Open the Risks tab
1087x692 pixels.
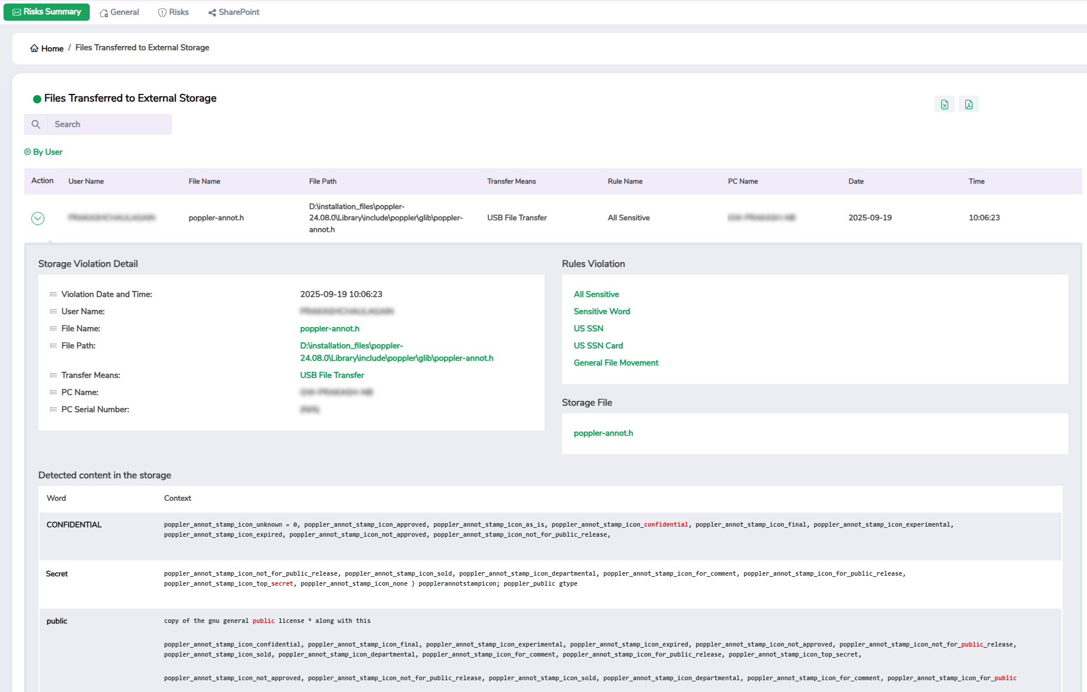pos(174,12)
